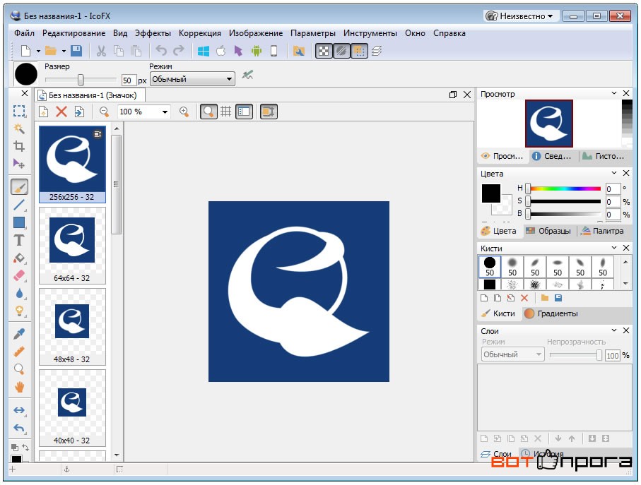This screenshot has width=641, height=485.
Task: Toggle the layers stack toolbar button
Action: coord(377,51)
